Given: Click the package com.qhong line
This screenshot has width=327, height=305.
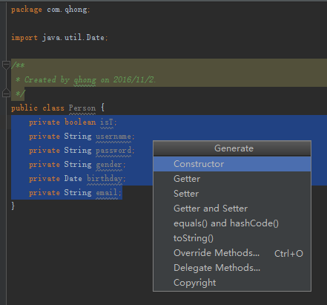Looking at the screenshot, I should point(50,10).
